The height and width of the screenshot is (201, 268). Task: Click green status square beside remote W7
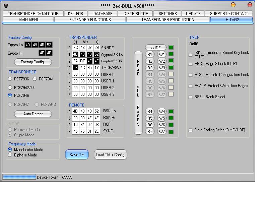point(171,132)
